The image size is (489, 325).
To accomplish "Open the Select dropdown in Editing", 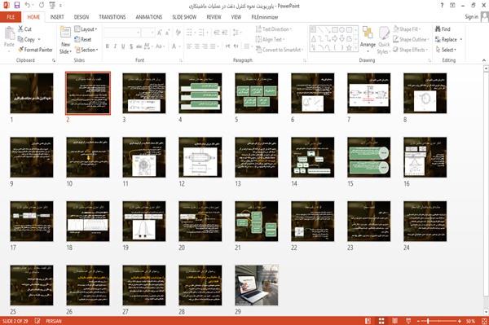I will tap(446, 50).
